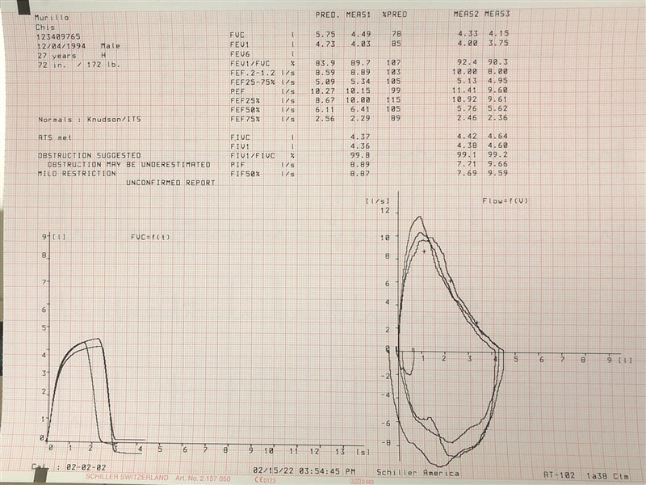Select the patient surname Murillo
646x485 pixels.
(x=52, y=17)
